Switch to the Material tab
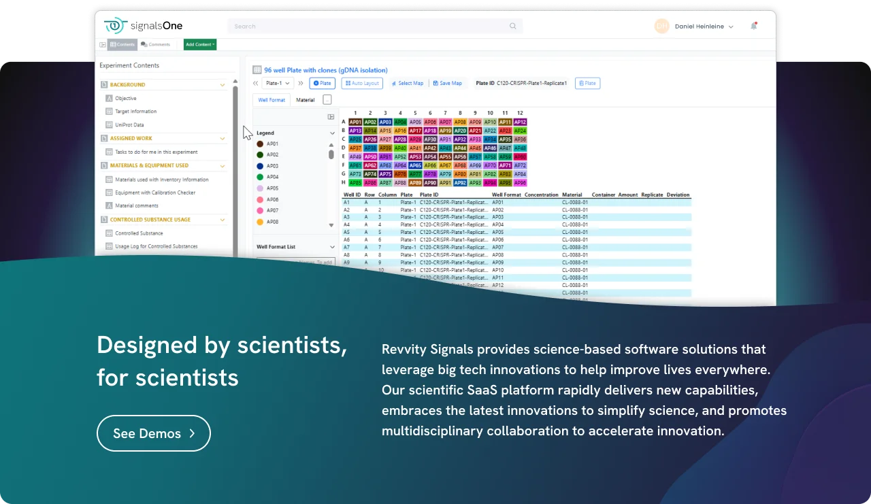This screenshot has width=871, height=504. coord(305,100)
